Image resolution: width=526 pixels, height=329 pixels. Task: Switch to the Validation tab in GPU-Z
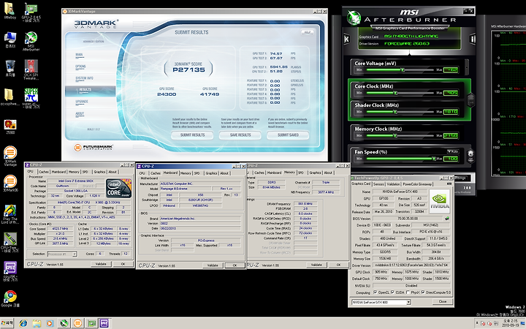(x=393, y=184)
